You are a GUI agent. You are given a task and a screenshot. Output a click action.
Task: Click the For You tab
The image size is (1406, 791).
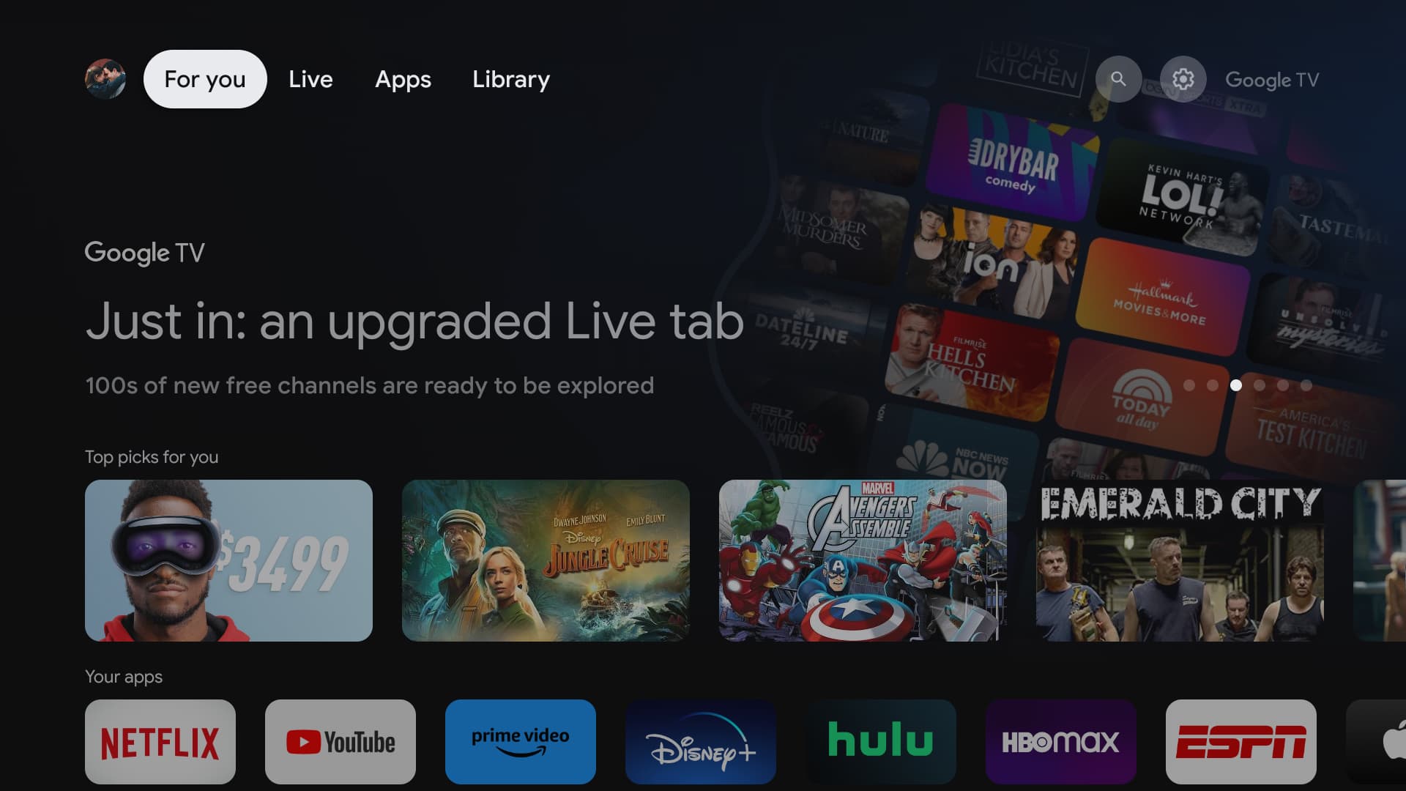pyautogui.click(x=205, y=78)
